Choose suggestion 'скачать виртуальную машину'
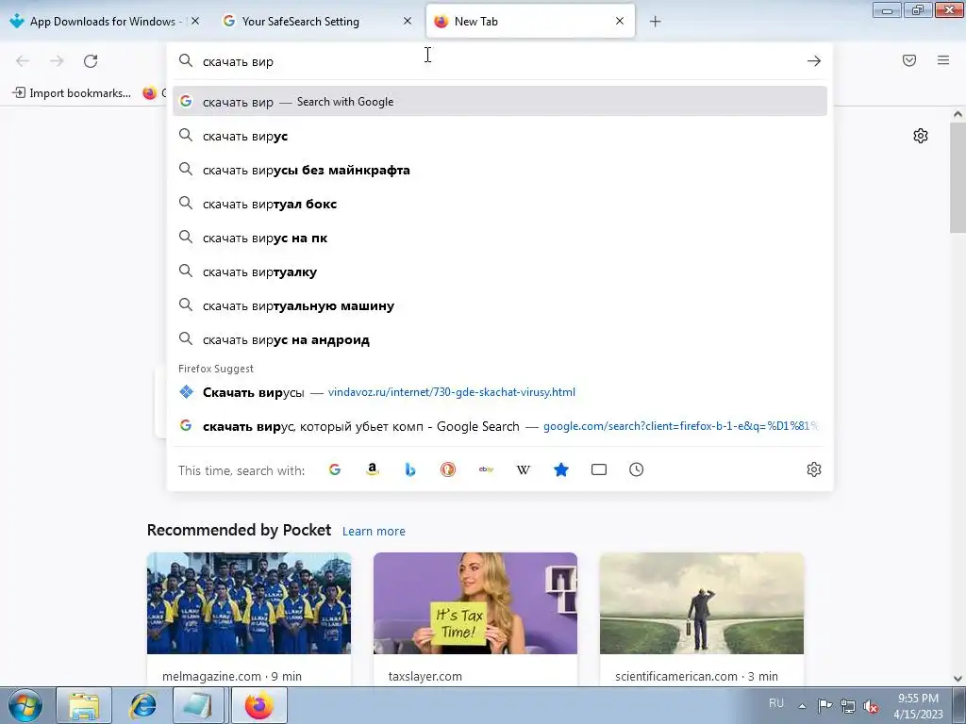 (500, 305)
